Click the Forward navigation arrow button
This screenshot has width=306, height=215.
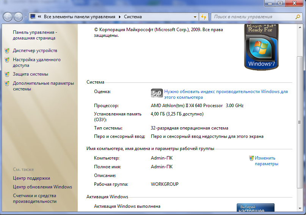point(18,17)
